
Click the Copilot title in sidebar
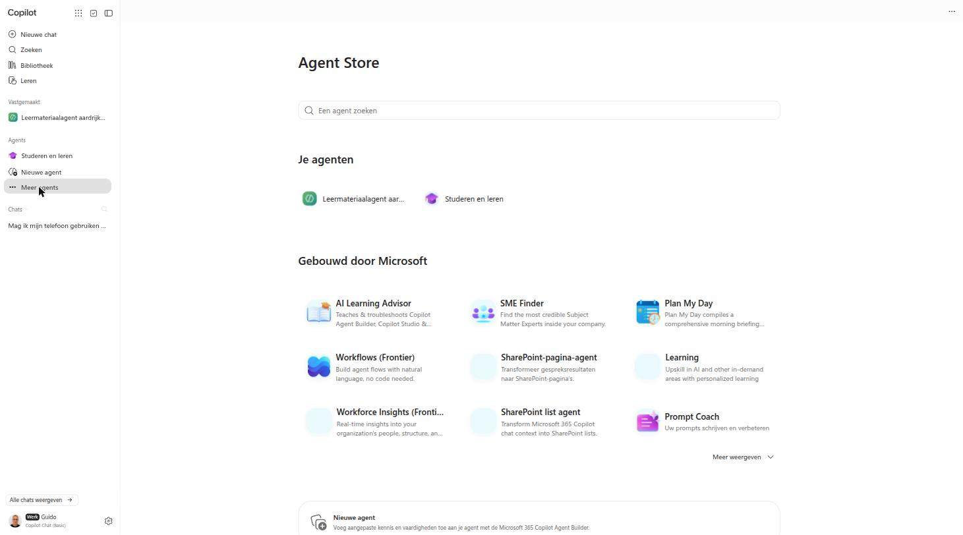22,13
